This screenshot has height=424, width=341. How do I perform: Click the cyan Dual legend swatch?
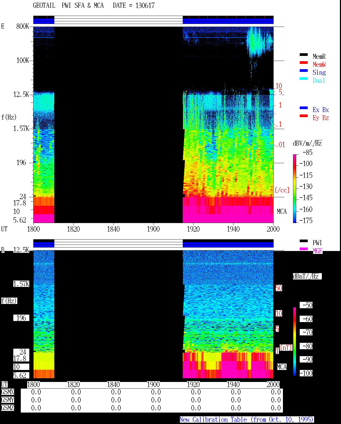coord(304,79)
